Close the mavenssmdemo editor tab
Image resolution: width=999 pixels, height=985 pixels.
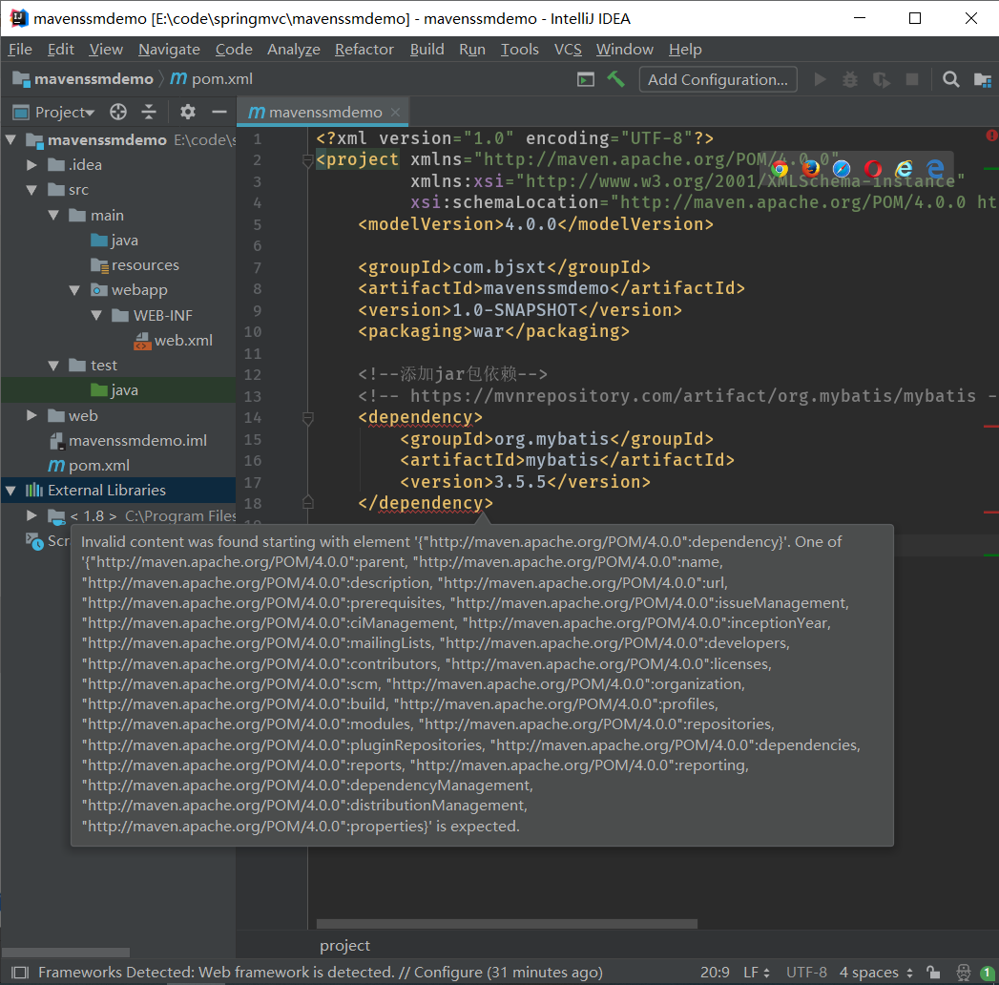pos(396,112)
